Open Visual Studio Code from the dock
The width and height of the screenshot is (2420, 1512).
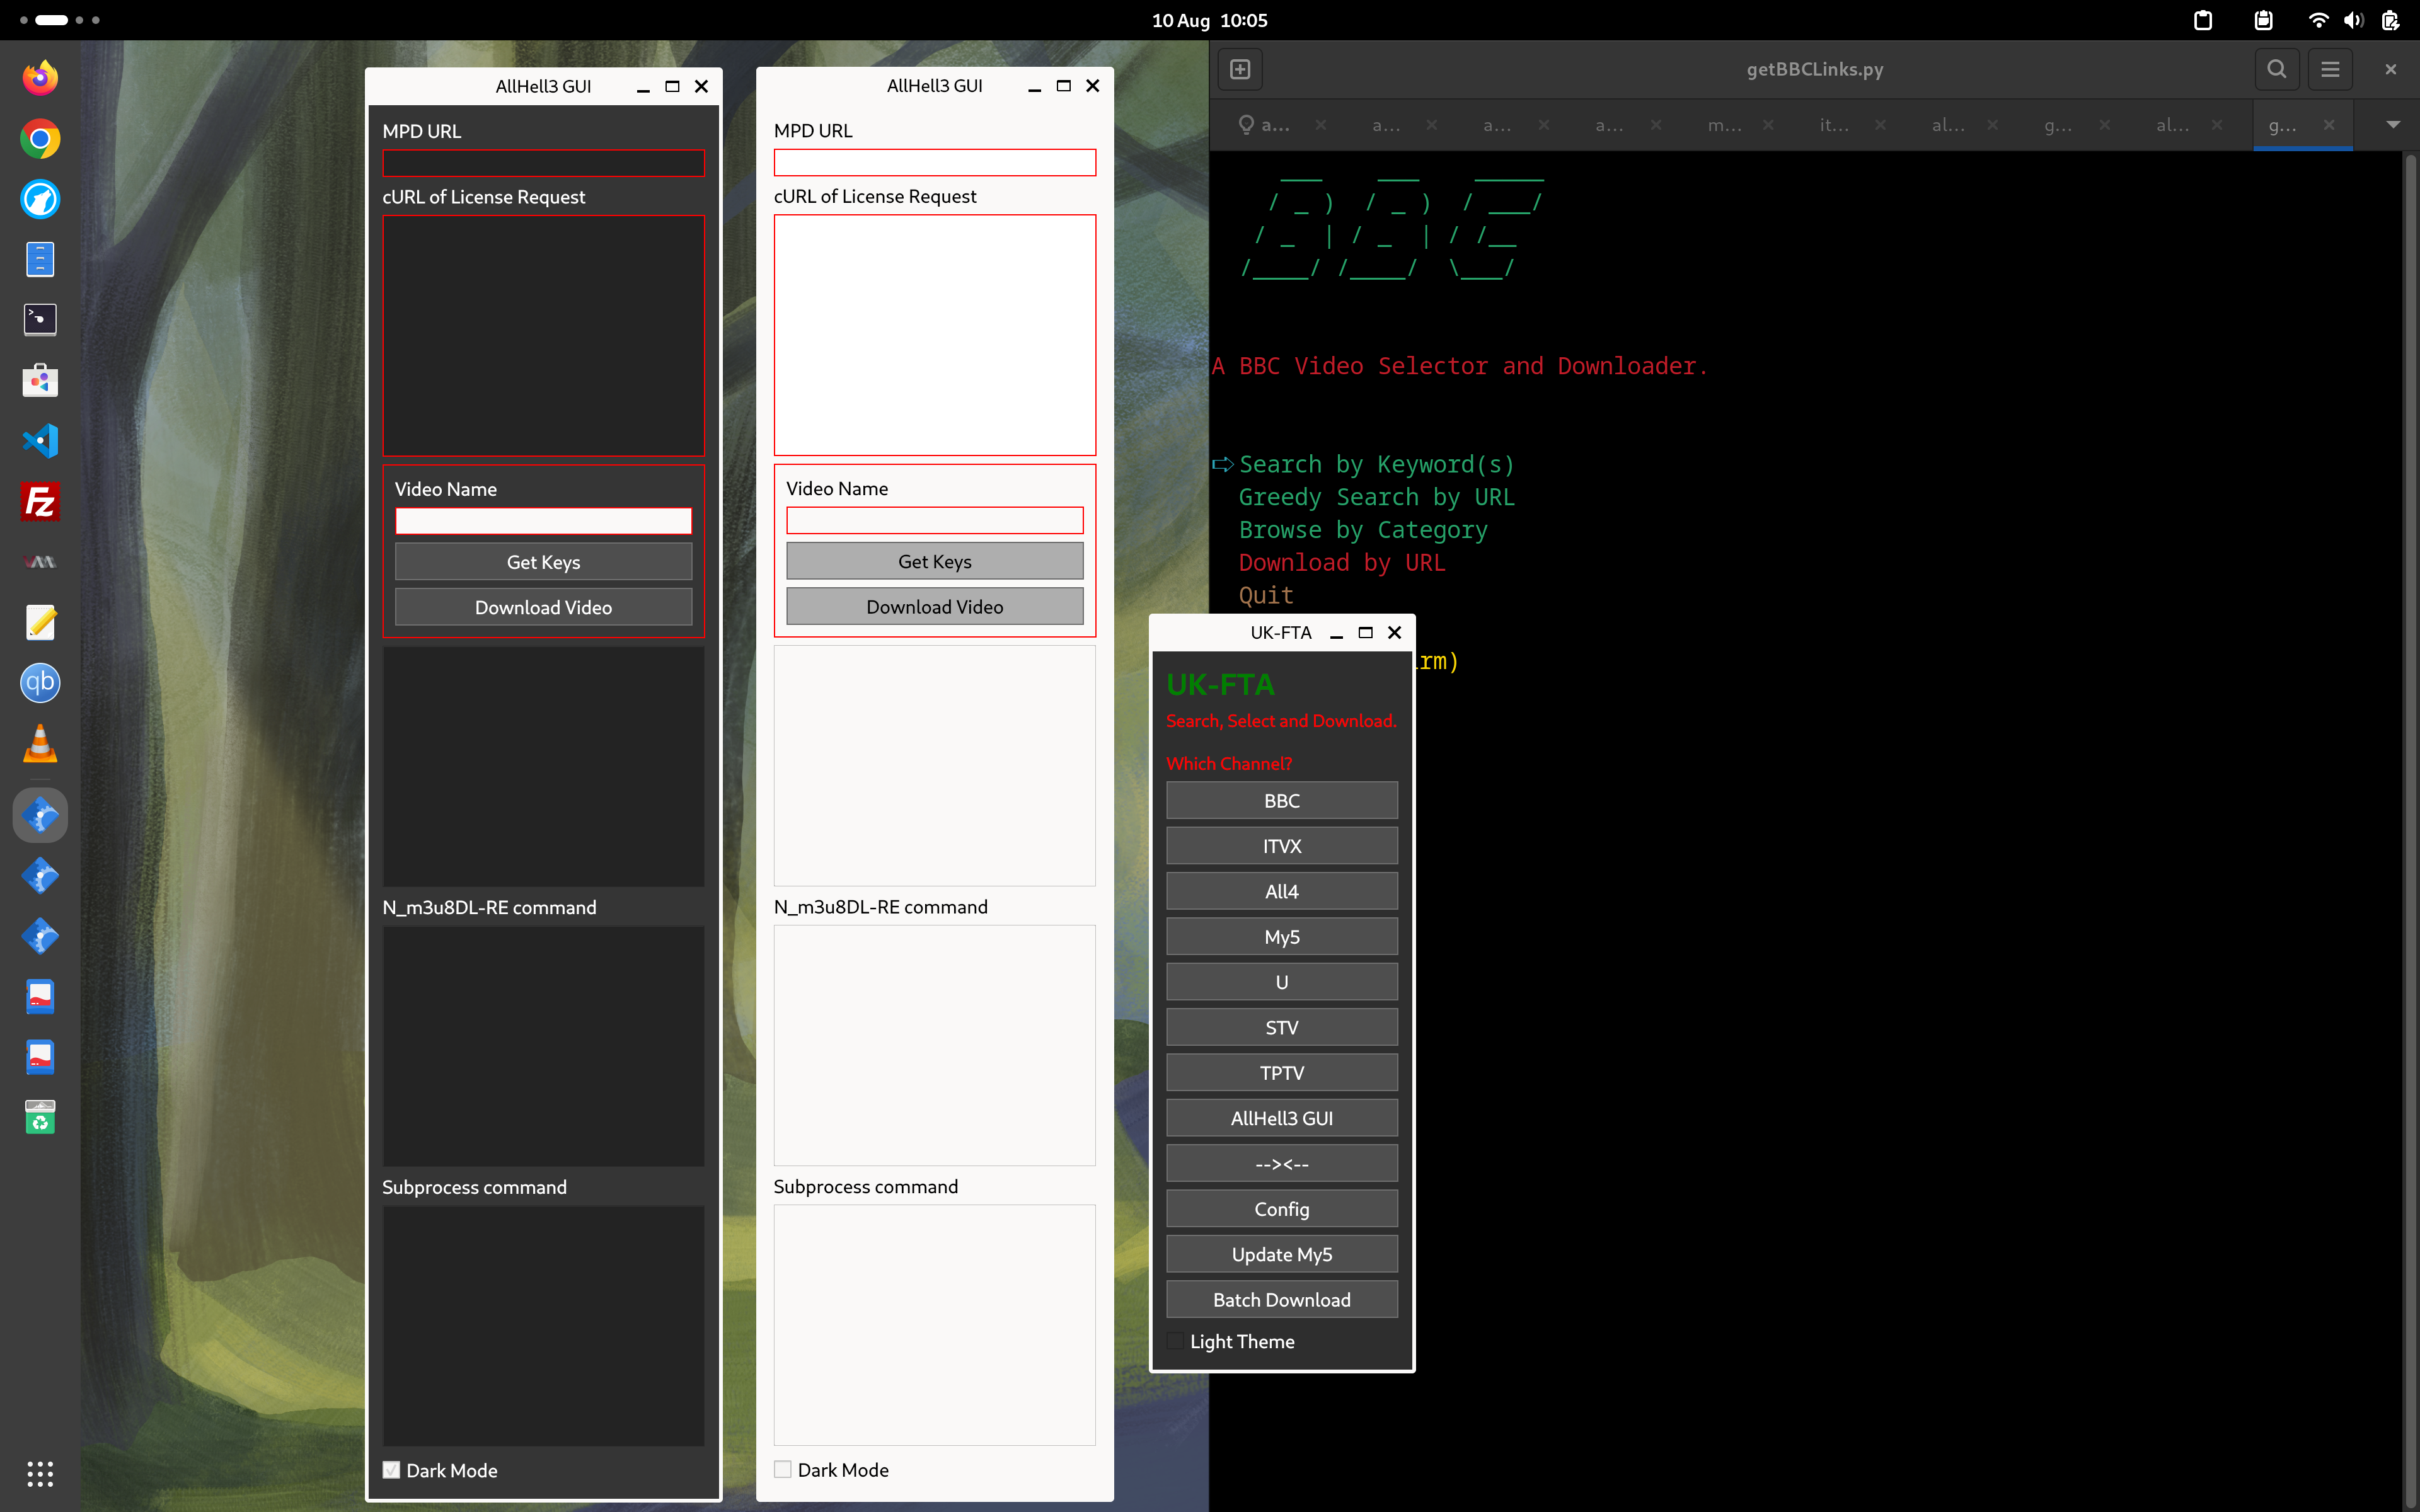click(40, 441)
